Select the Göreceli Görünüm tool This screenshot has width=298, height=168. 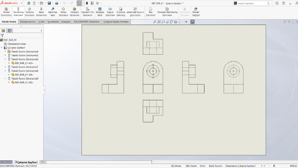tap(74, 12)
